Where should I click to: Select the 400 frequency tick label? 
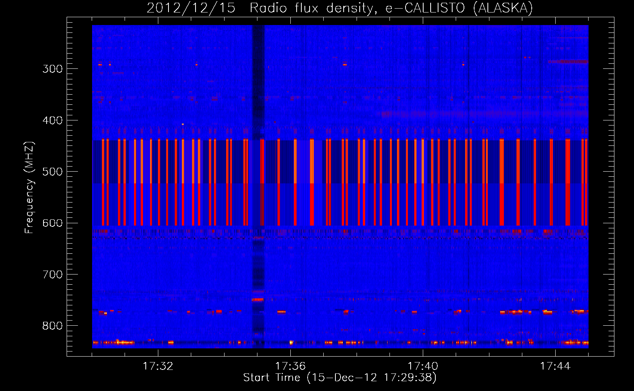pyautogui.click(x=53, y=120)
